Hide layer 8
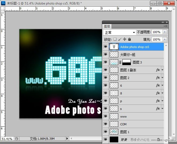The width and height of the screenshot is (177, 144). (106, 93)
